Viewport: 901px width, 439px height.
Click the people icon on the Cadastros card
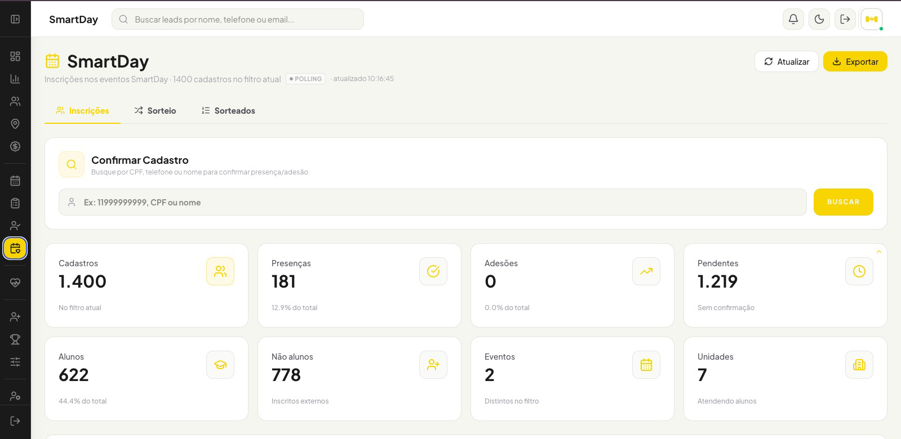pyautogui.click(x=220, y=271)
